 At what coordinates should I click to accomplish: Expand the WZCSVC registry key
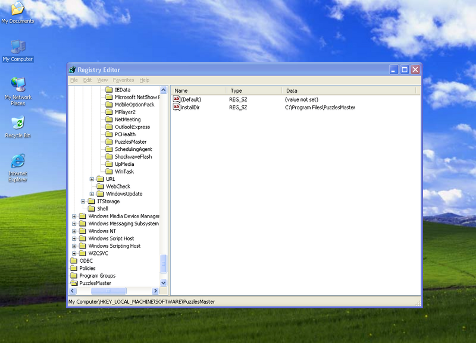74,253
